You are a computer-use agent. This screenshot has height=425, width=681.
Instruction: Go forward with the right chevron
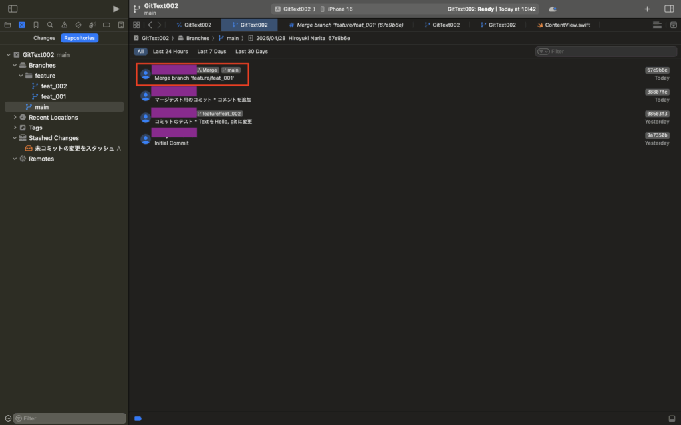tap(160, 25)
